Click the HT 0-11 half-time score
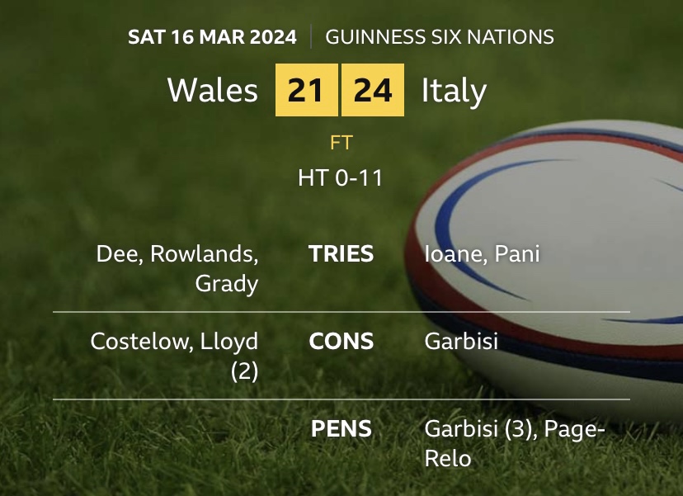Viewport: 683px width, 496px height. click(x=341, y=177)
